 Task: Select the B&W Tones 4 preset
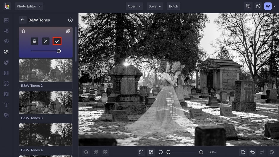click(x=46, y=138)
